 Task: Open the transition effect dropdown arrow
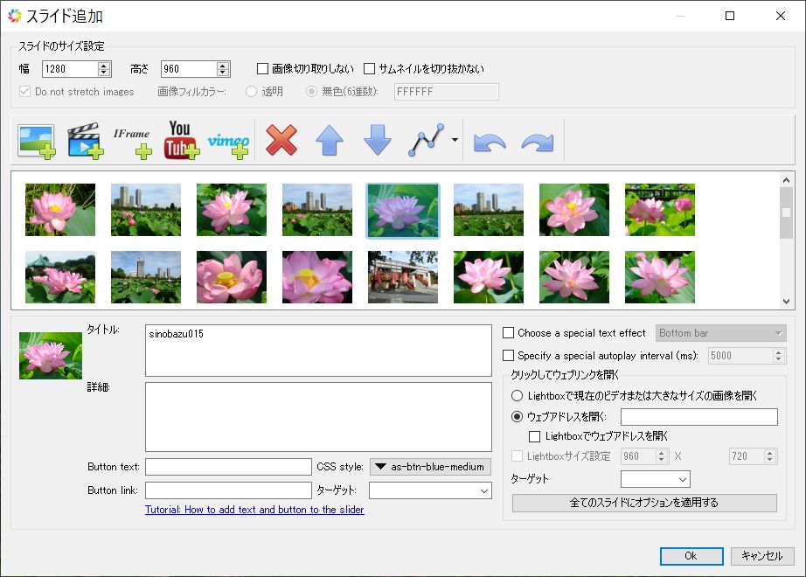(x=455, y=140)
